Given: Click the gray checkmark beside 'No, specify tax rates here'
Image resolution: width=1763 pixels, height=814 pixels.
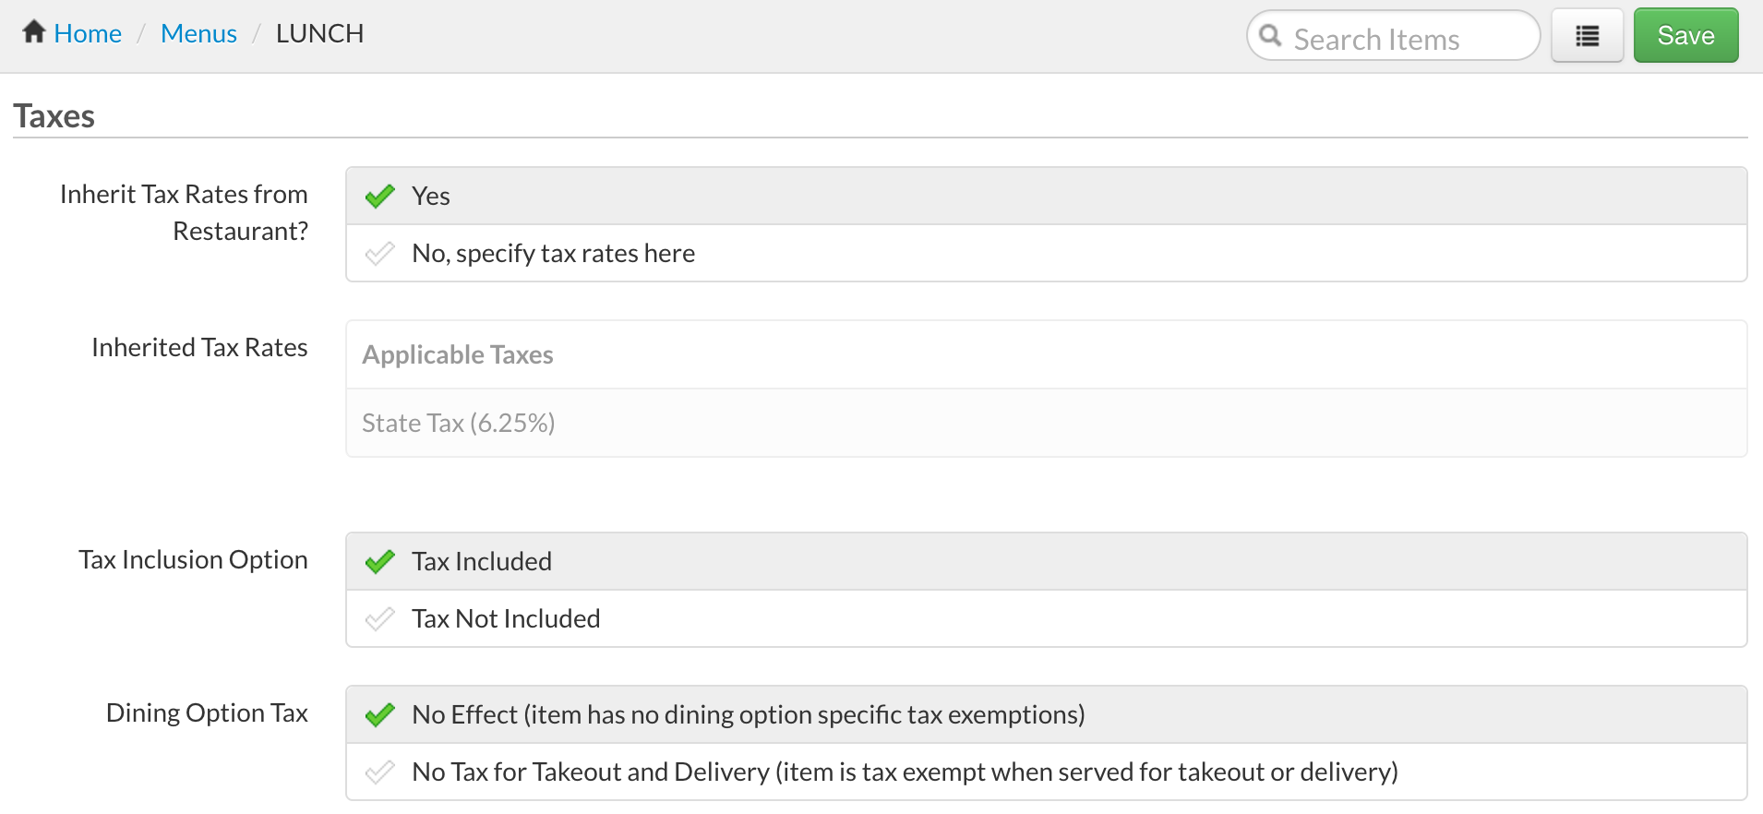Looking at the screenshot, I should point(379,254).
